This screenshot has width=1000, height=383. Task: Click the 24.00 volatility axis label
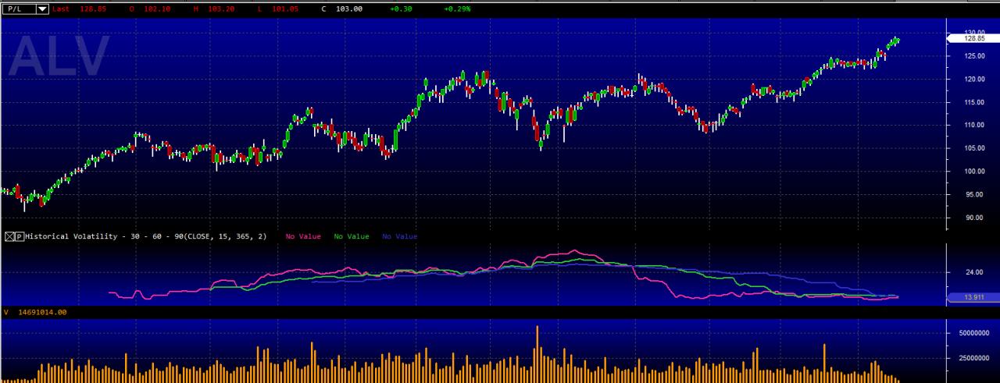973,272
